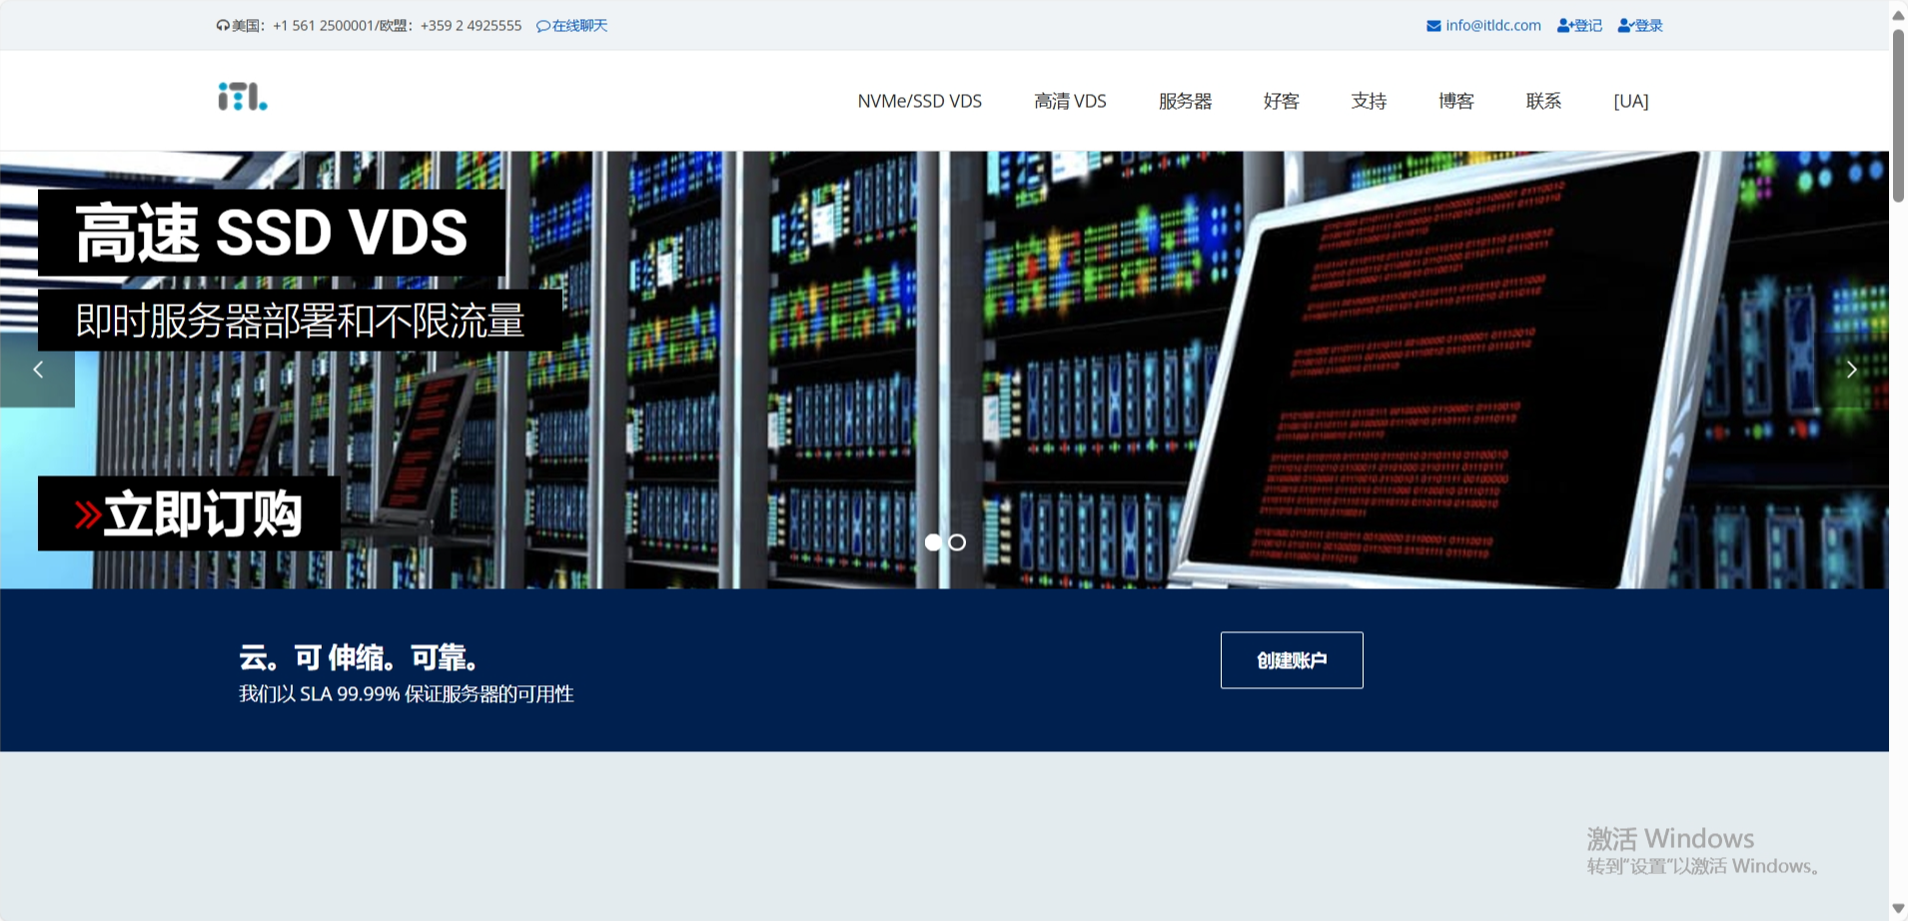Click the right arrow on the banner carousel
Viewport: 1908px width, 921px height.
(1853, 369)
